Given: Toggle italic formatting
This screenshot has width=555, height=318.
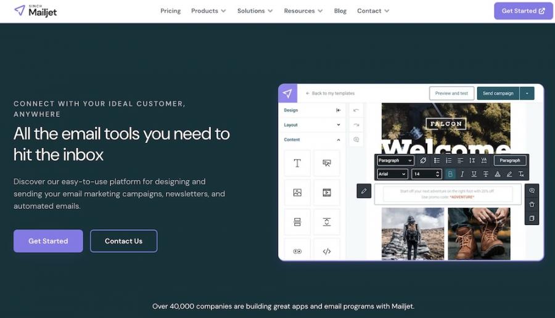Looking at the screenshot, I should coord(462,174).
